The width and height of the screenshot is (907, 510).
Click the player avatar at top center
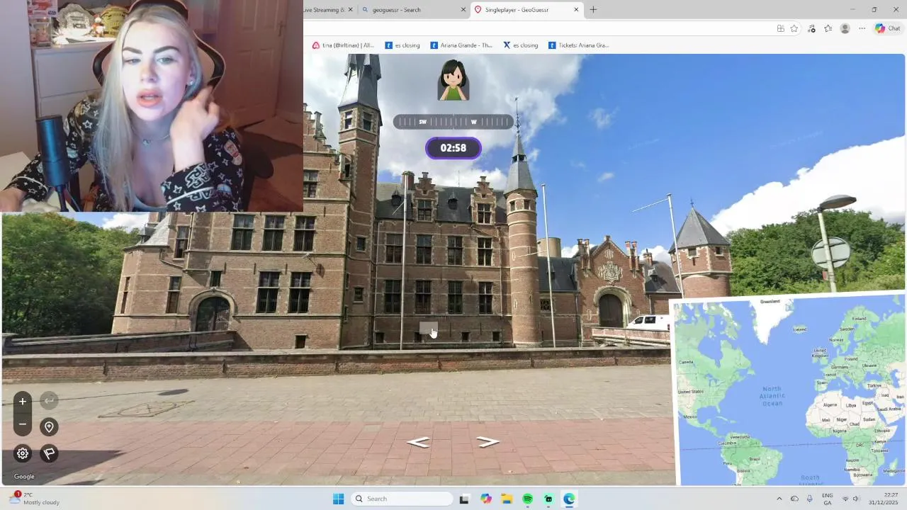click(x=453, y=80)
